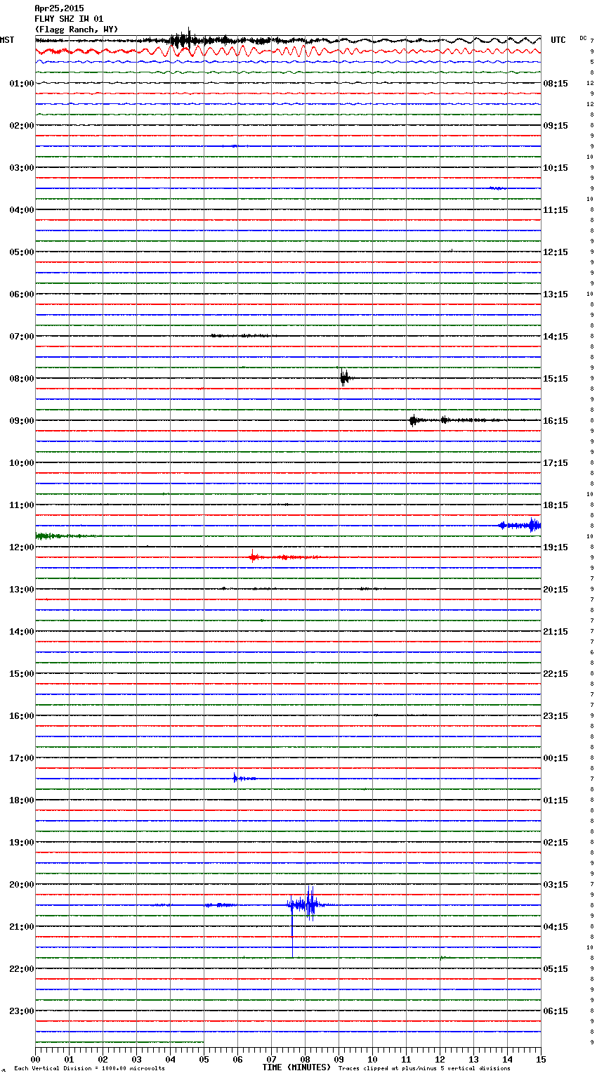Click the red seismic burst on the 12:15 trace

[x=255, y=557]
